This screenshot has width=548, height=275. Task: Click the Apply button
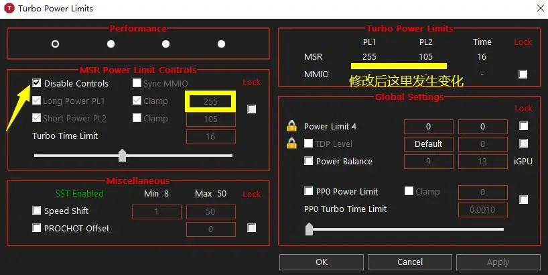[x=498, y=262]
